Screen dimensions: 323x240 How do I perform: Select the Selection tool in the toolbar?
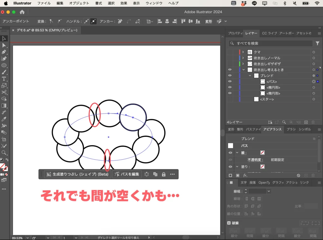[x=4, y=38]
